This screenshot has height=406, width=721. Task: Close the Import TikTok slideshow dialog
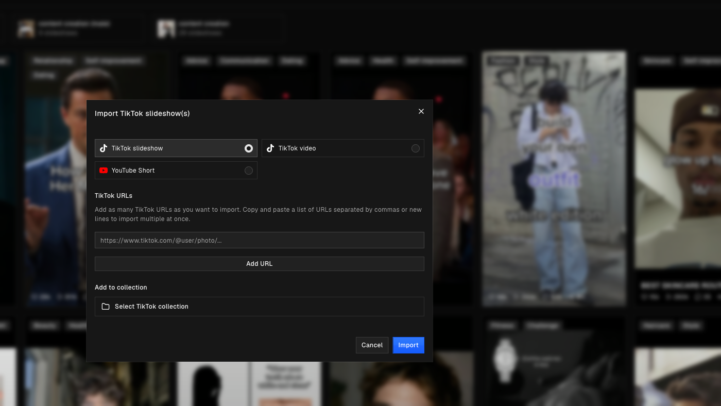pyautogui.click(x=421, y=111)
